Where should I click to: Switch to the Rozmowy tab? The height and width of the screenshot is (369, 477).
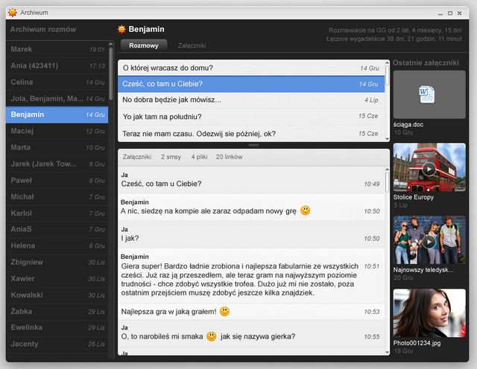click(144, 45)
